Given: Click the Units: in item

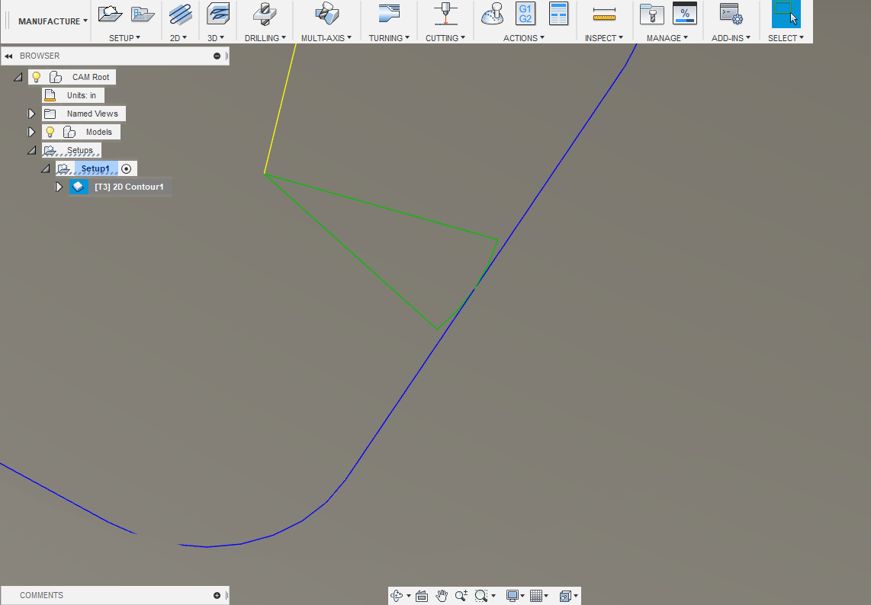Looking at the screenshot, I should pos(81,95).
